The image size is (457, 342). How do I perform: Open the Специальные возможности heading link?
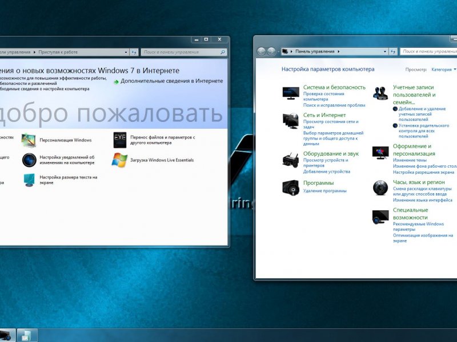(410, 214)
